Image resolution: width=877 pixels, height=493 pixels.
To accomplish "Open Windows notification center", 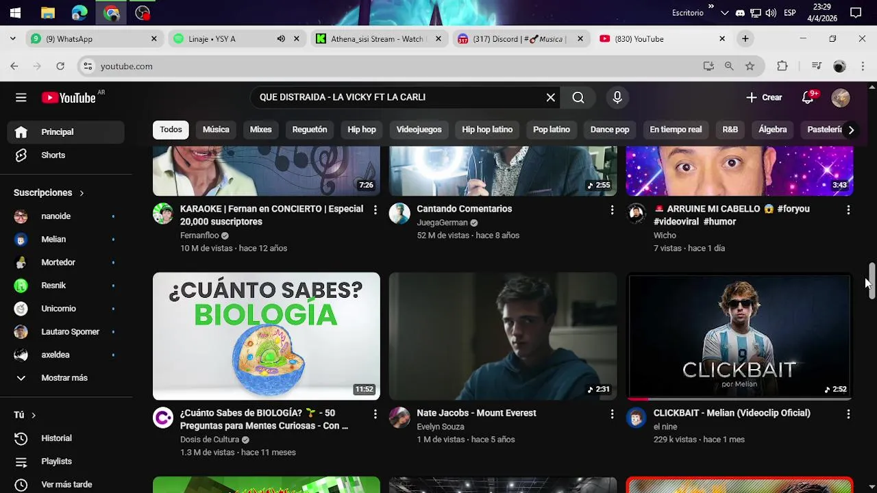I will click(x=856, y=12).
